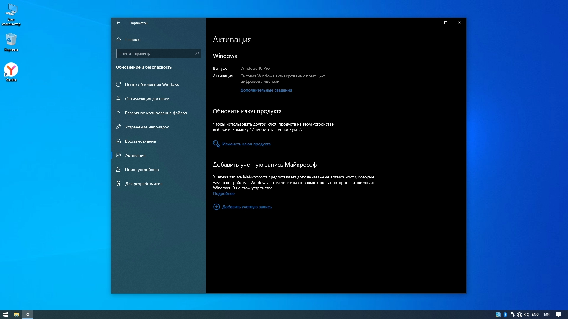Click the search magnifier icon

pyautogui.click(x=197, y=53)
